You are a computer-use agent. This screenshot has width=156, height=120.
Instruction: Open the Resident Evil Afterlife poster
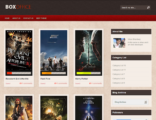point(19,51)
